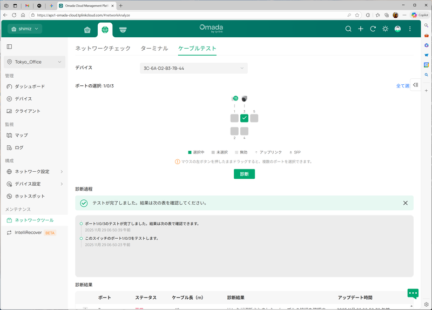432x310 pixels.
Task: Bookmark this page with the star icon
Action: click(x=357, y=15)
